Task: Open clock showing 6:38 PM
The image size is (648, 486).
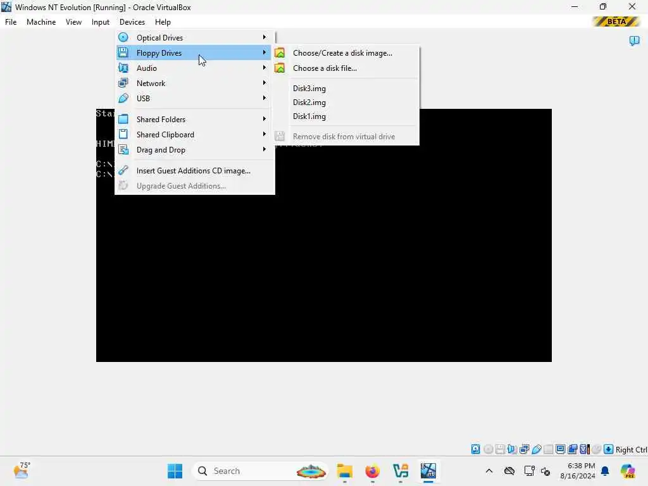Action: click(577, 471)
